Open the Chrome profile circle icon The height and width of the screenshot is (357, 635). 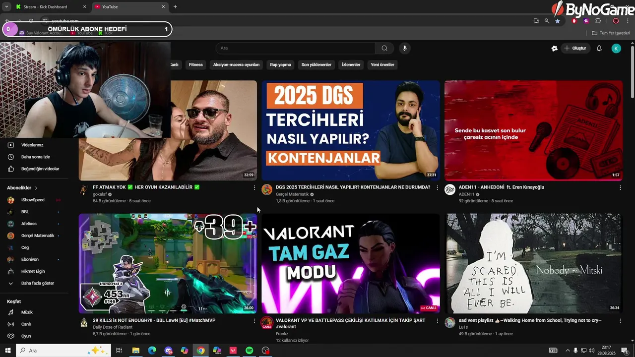(616, 21)
